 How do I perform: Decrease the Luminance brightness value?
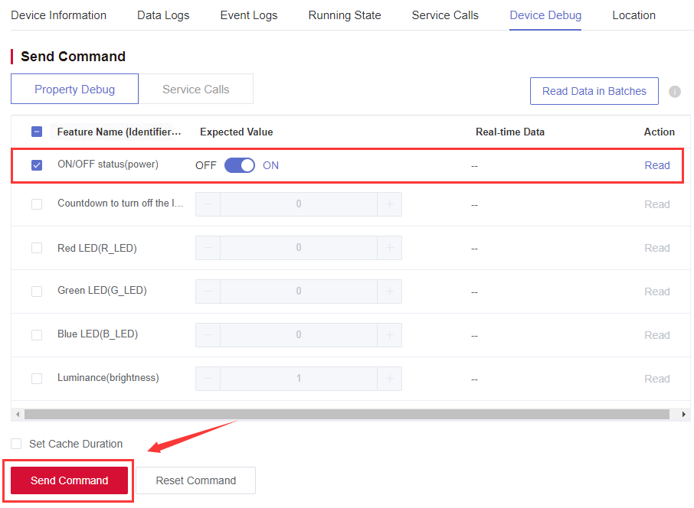(208, 379)
